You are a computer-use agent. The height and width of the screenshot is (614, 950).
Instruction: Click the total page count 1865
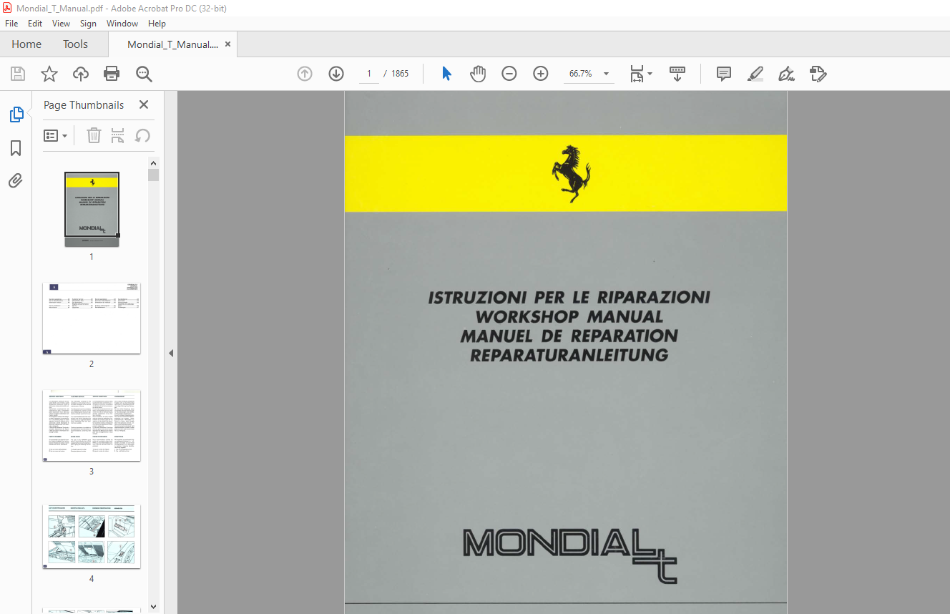(400, 74)
